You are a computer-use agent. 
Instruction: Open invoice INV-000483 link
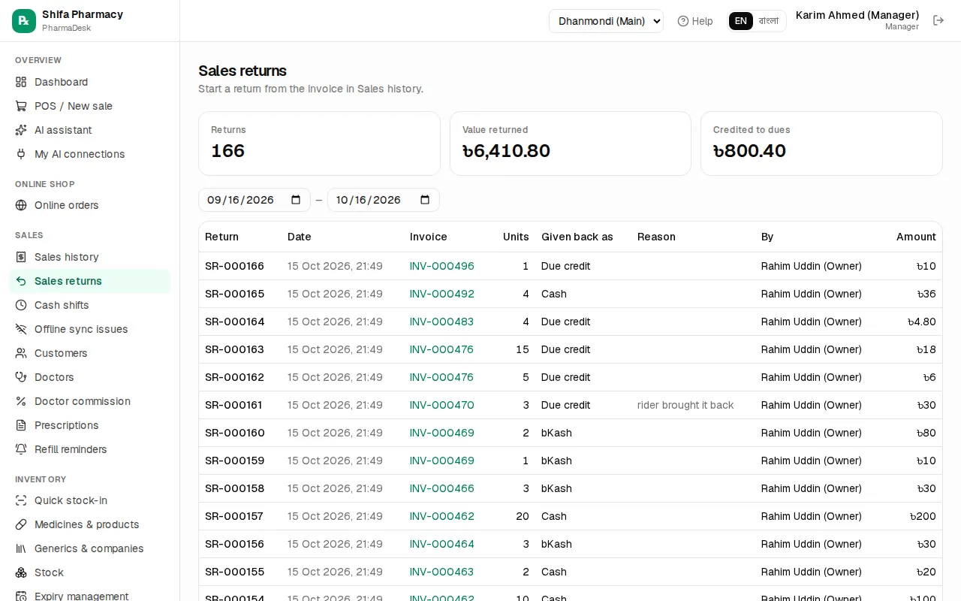[x=441, y=322]
